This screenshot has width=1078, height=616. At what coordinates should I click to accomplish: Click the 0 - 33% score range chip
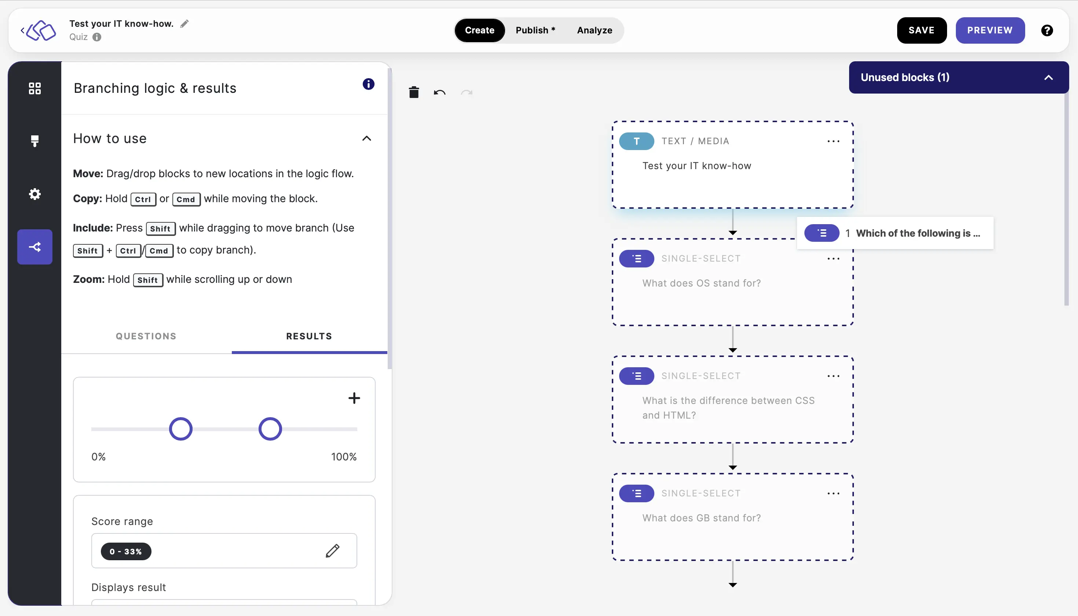126,551
